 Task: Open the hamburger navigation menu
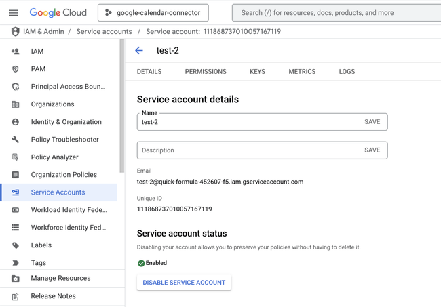(x=14, y=13)
